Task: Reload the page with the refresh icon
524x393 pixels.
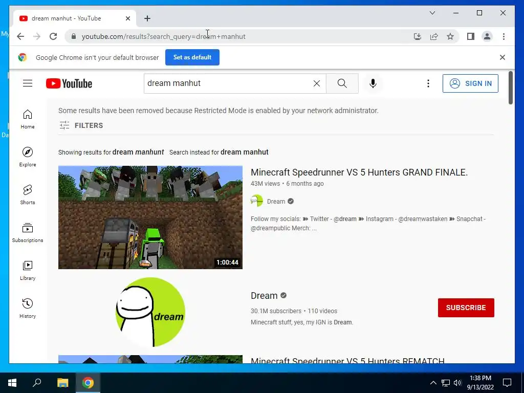Action: pos(53,36)
